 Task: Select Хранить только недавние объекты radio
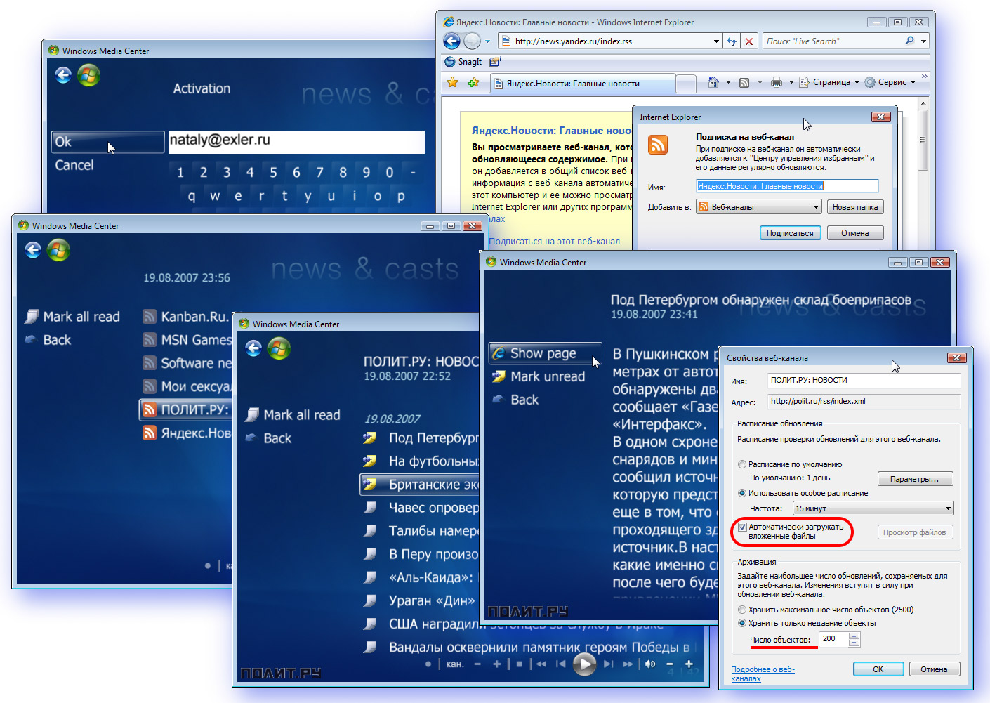tap(742, 623)
